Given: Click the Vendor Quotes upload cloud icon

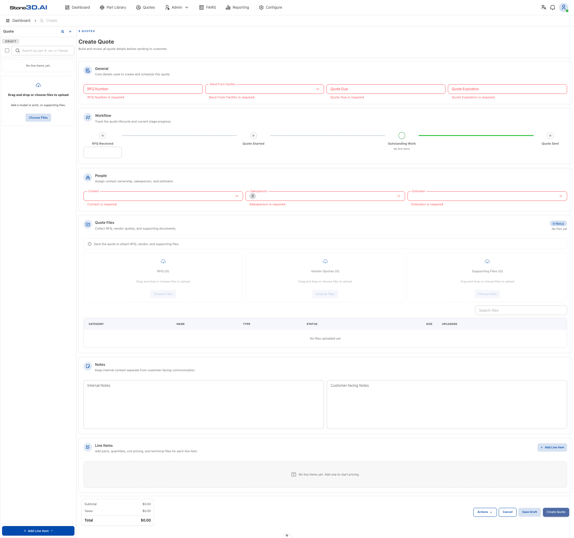Looking at the screenshot, I should [325, 262].
